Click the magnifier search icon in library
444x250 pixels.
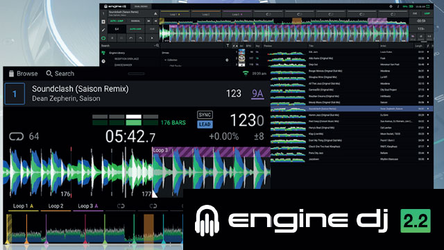click(157, 46)
